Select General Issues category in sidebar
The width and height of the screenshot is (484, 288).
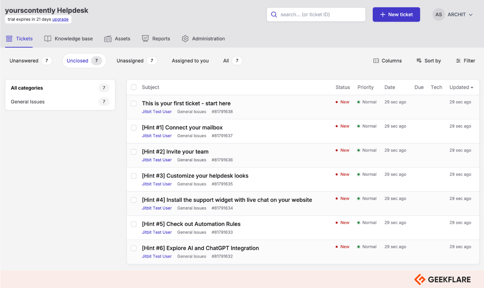28,102
